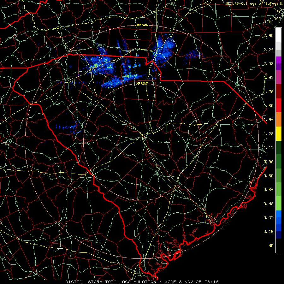Click the 1.28 legend value
Screen dimensions: 284x284
[269, 134]
